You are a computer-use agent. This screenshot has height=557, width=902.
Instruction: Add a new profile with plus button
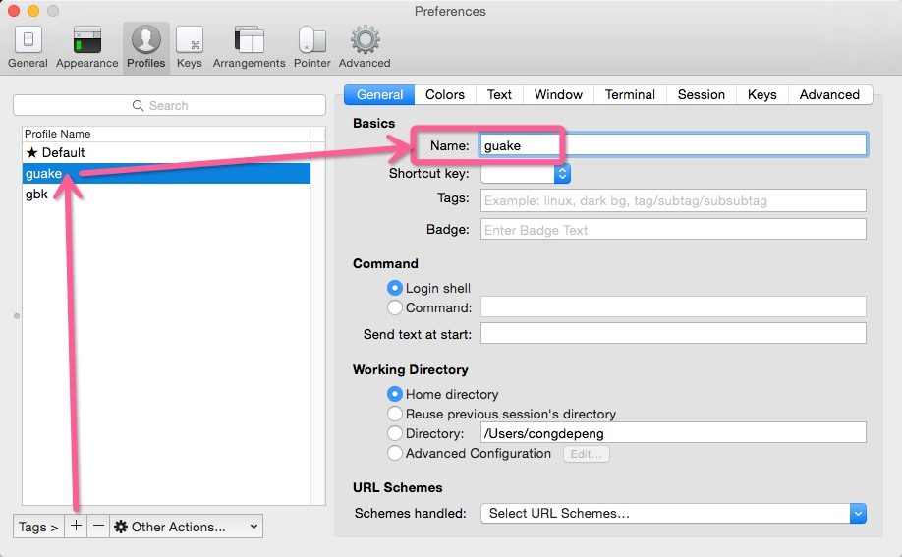tap(76, 526)
